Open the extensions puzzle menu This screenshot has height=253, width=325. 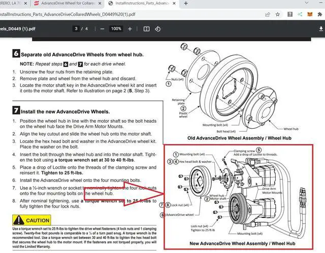click(320, 14)
